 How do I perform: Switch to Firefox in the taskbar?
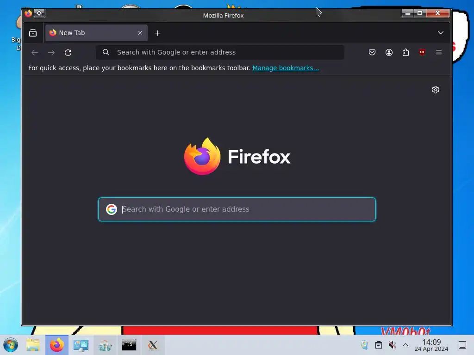click(x=57, y=345)
